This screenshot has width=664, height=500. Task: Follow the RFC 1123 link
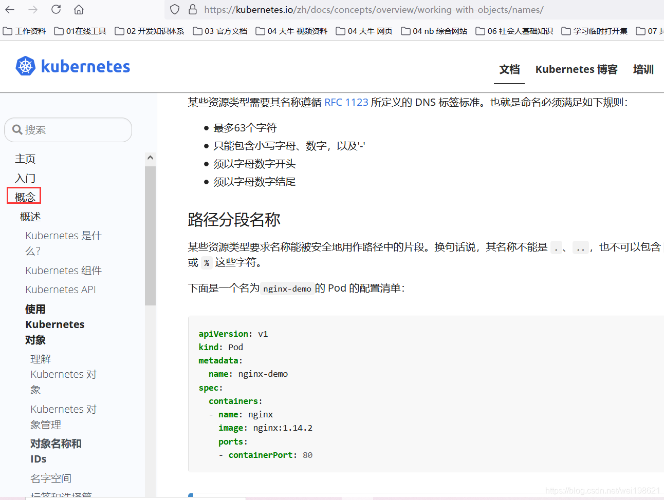click(x=346, y=102)
